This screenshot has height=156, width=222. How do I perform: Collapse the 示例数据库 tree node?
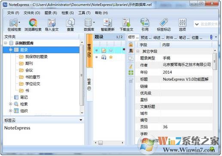click(6, 43)
